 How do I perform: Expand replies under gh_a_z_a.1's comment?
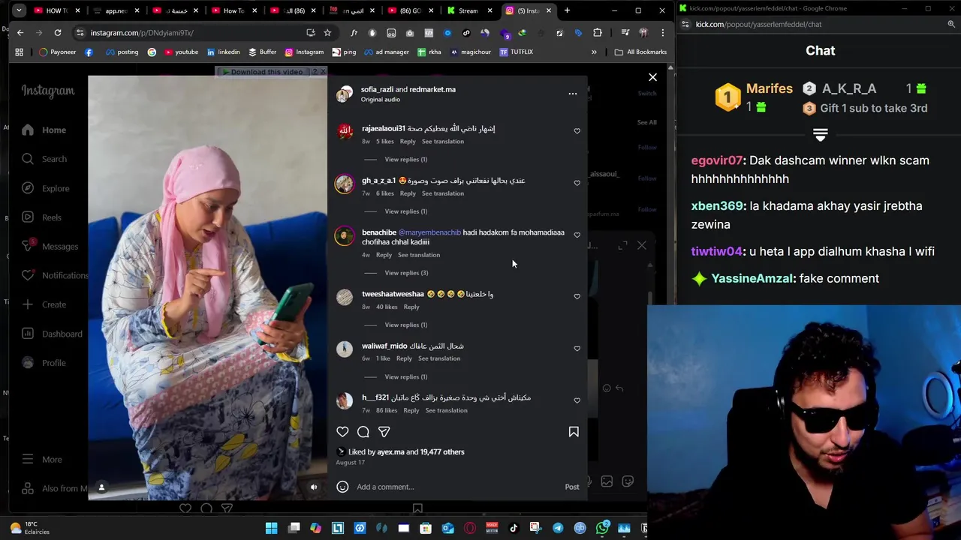click(405, 211)
